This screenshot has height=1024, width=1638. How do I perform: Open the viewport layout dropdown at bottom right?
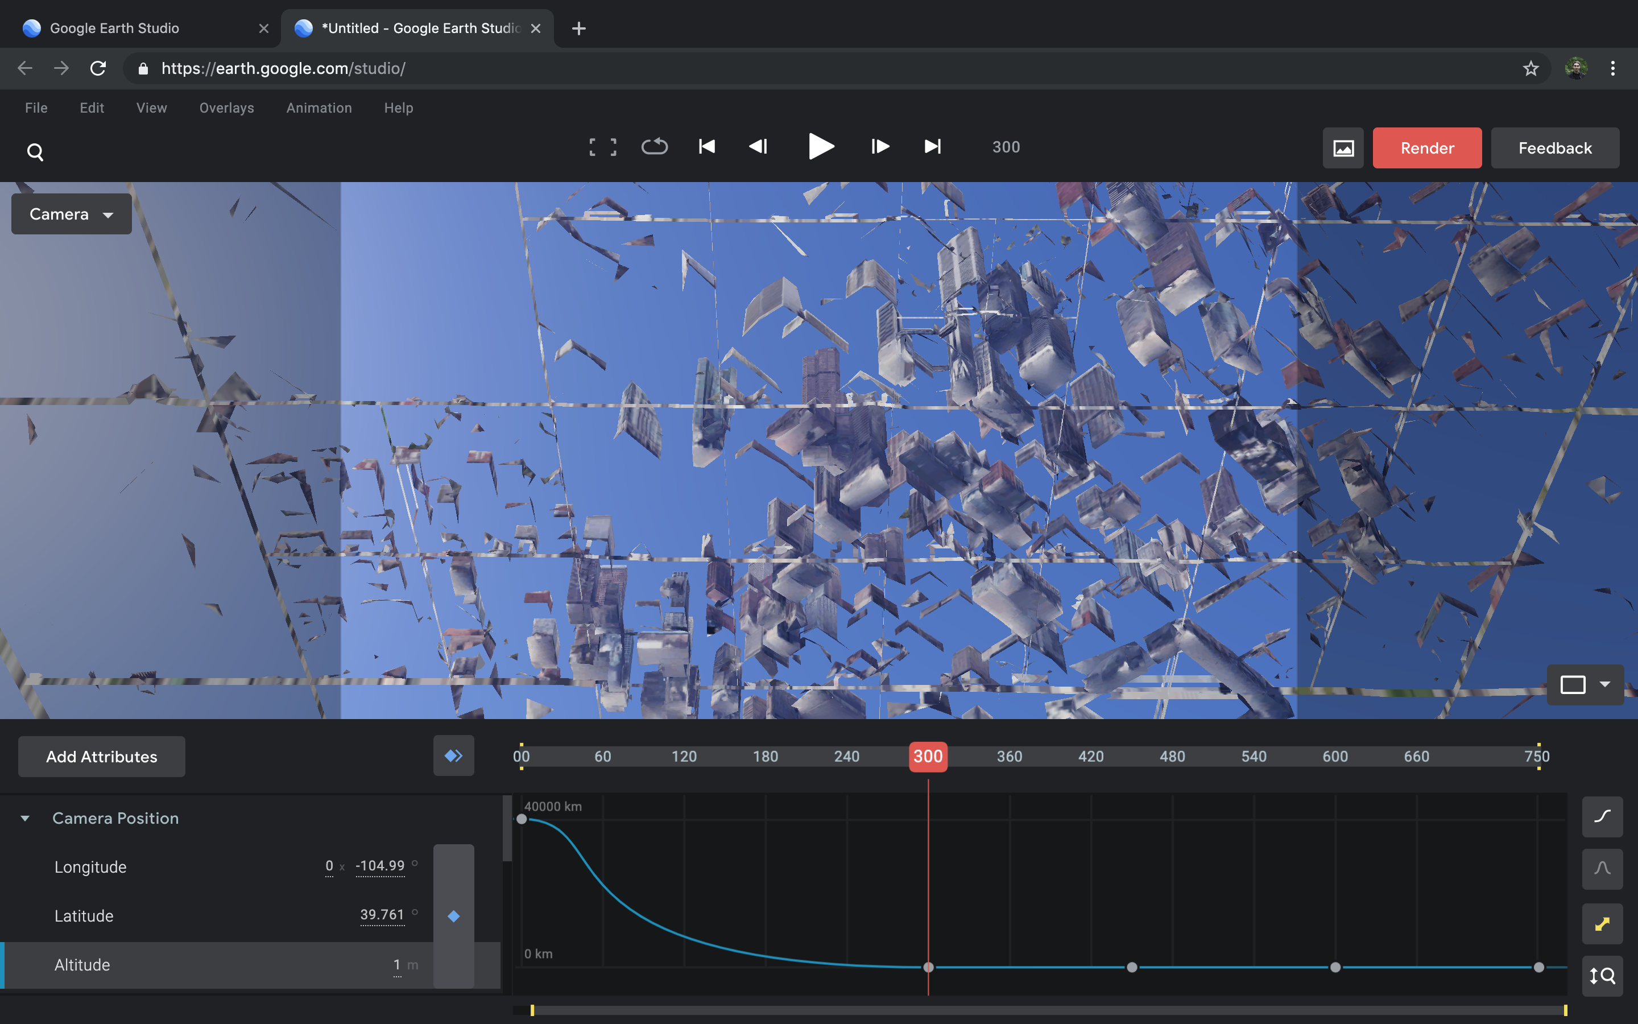pyautogui.click(x=1585, y=685)
